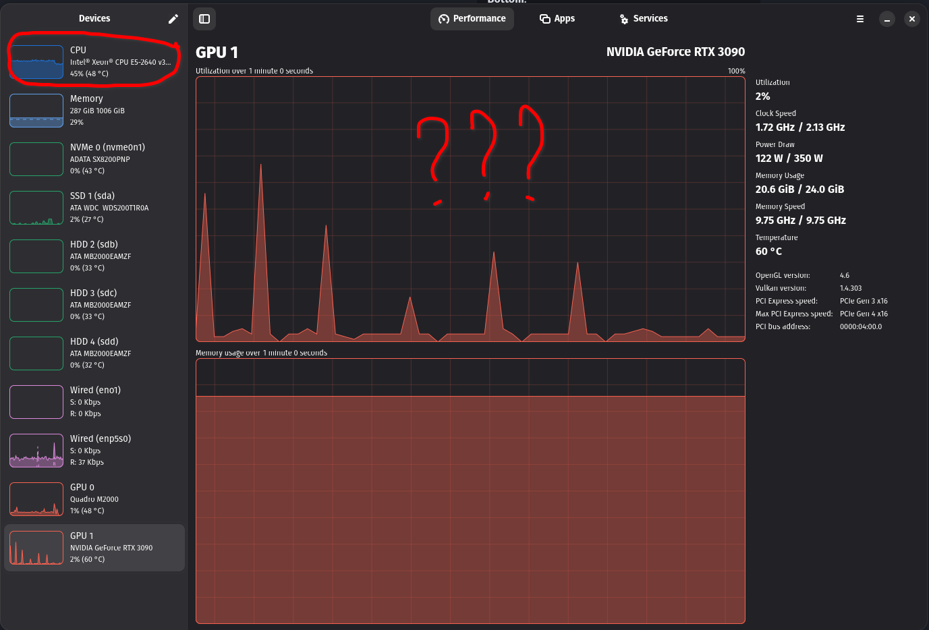
Task: Select NVMe 0 (nvme0n1) device
Action: pyautogui.click(x=94, y=159)
